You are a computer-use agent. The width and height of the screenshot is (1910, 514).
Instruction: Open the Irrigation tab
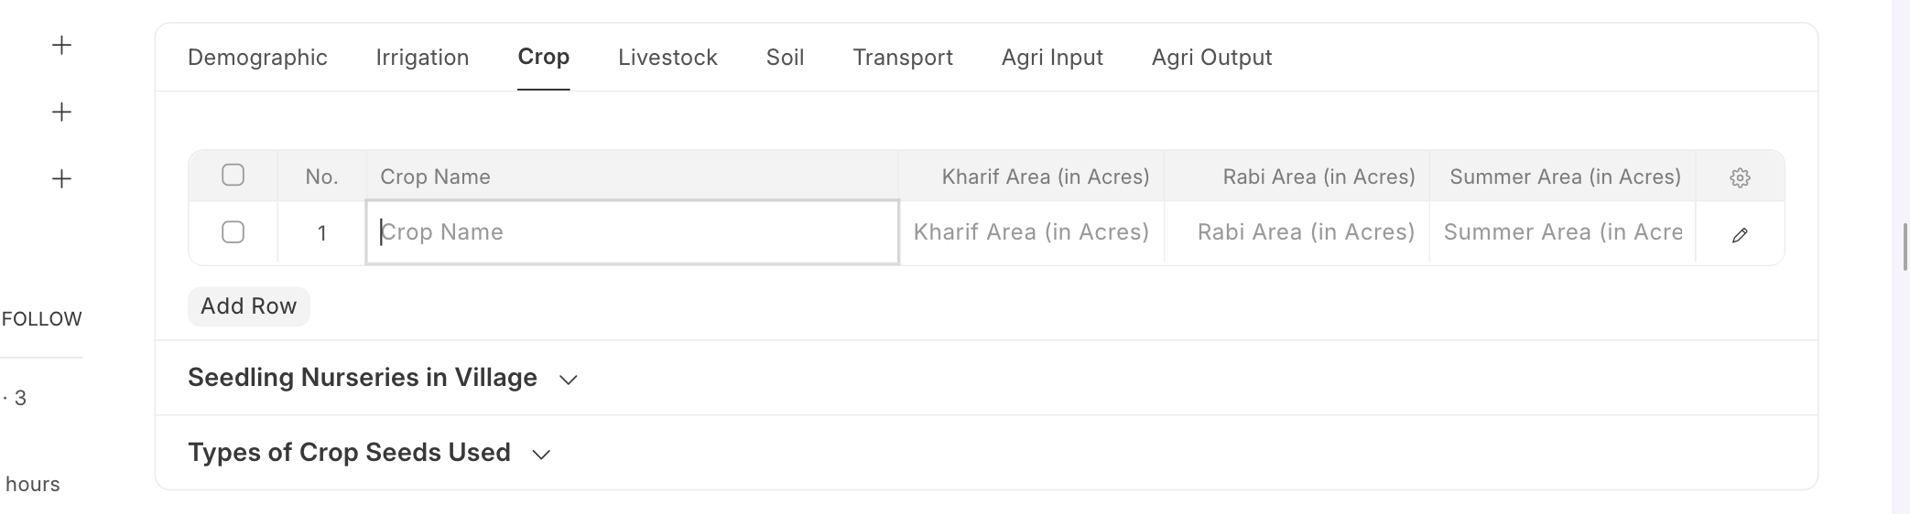coord(422,58)
